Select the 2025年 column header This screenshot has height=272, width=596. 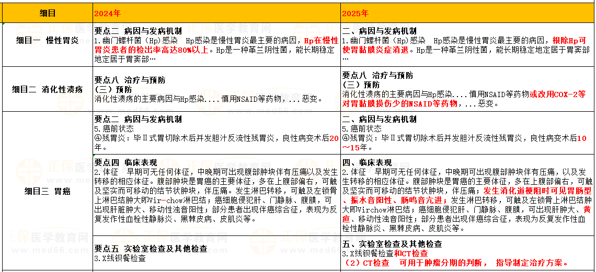pyautogui.click(x=355, y=13)
